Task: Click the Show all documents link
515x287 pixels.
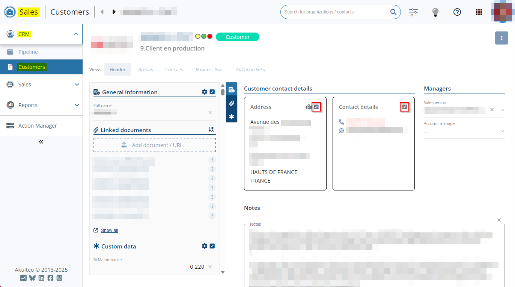Action: pos(109,230)
